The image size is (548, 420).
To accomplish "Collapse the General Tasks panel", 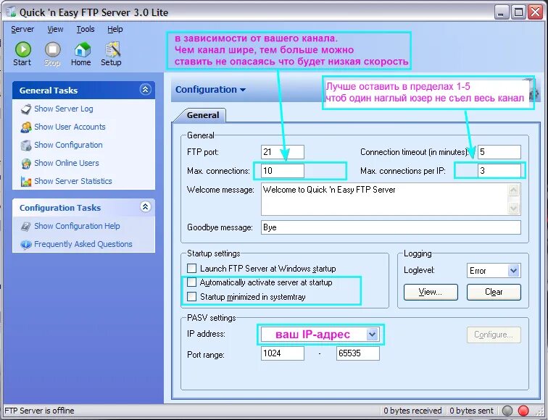I will pyautogui.click(x=146, y=90).
